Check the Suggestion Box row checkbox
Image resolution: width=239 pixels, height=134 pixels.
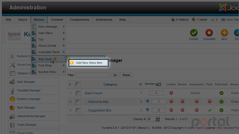point(78,110)
